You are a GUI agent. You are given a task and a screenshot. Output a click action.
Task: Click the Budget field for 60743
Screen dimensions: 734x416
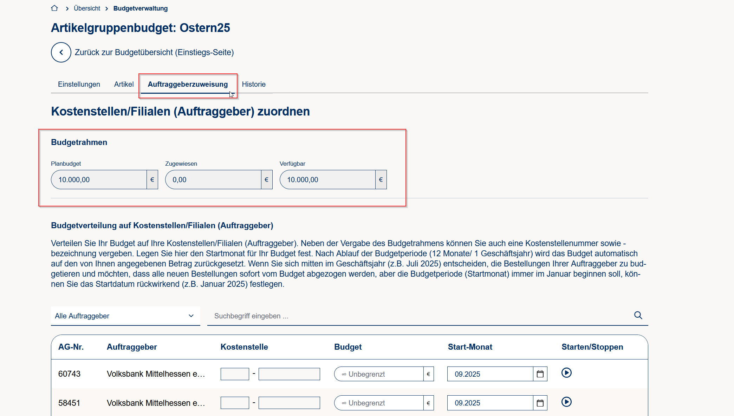(x=379, y=374)
